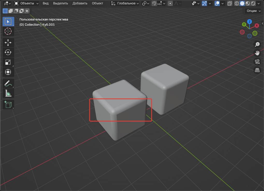Open proportional falloff curve dropdown
The height and width of the screenshot is (191, 264).
pyautogui.click(x=177, y=3)
